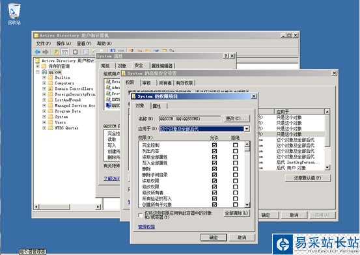Expand the Managed Service Accounts node
Screen dimensions: 360x255
[44, 105]
